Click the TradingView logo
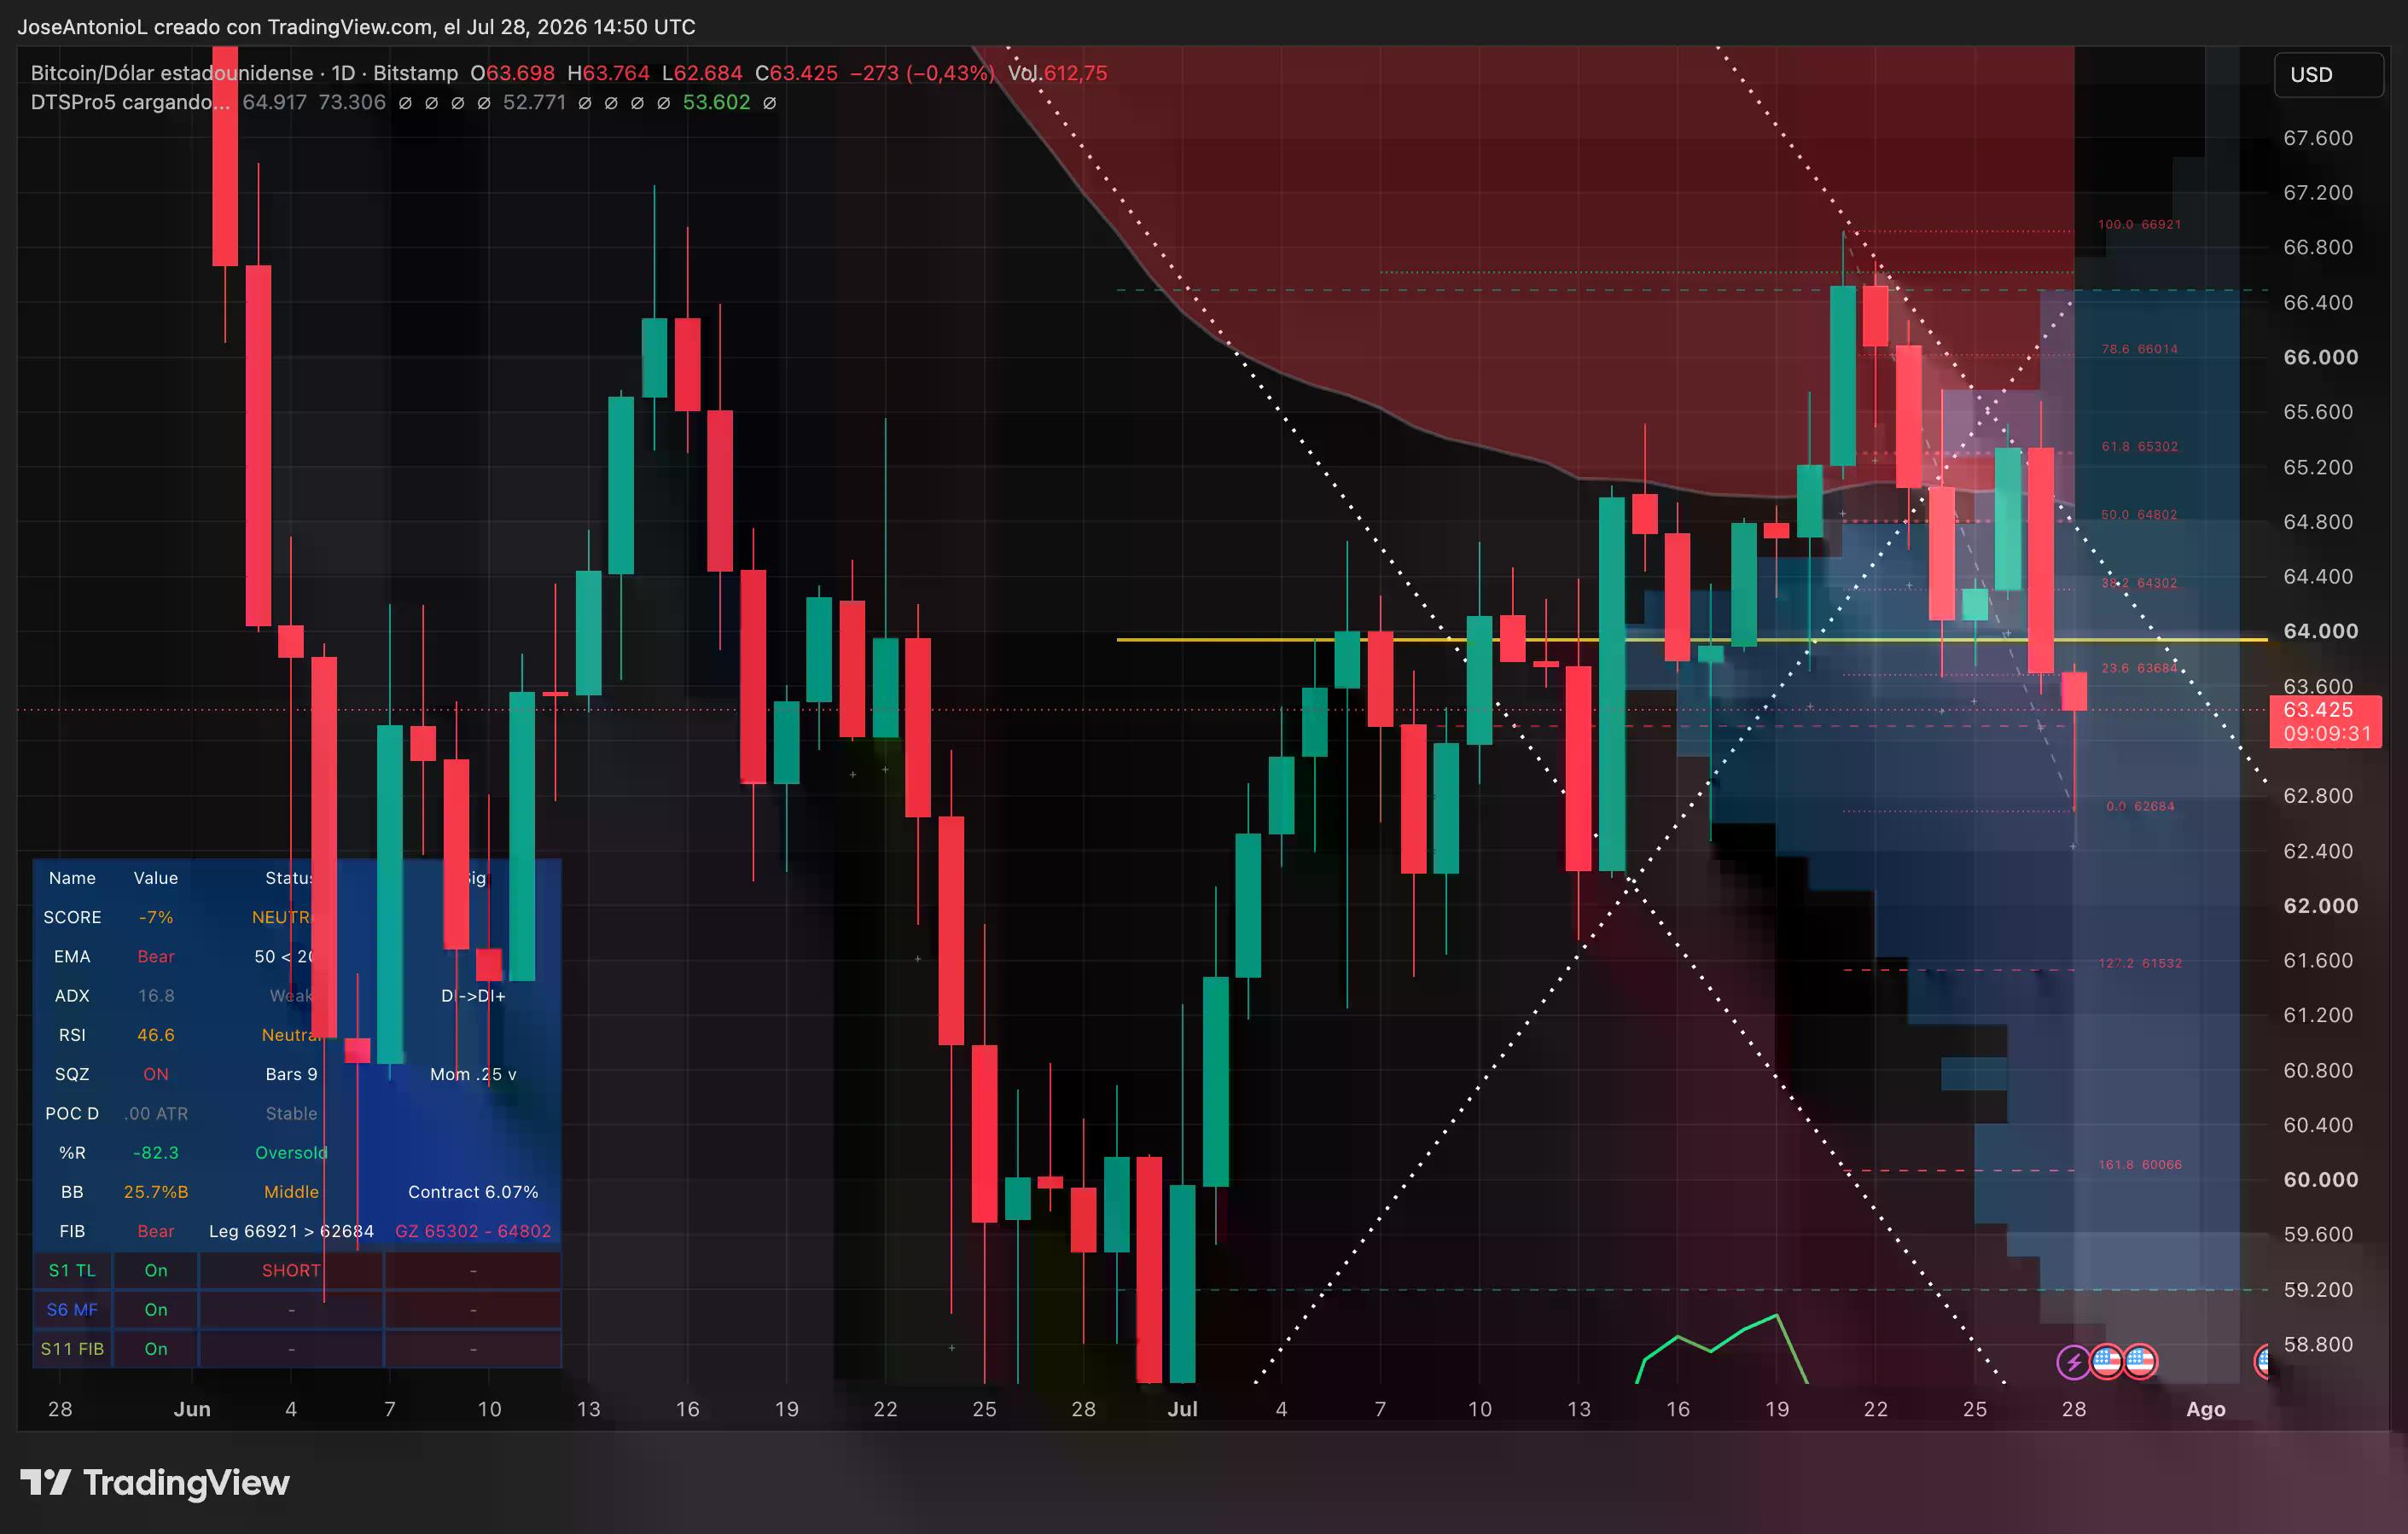Screen dimensions: 2408x1534 [x=155, y=1482]
